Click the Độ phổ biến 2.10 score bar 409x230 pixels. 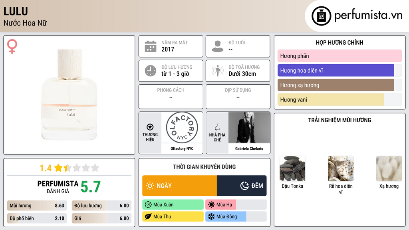coord(37,218)
